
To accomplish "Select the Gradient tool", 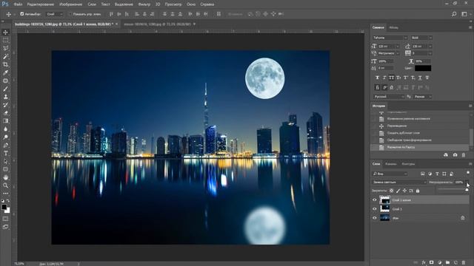I will pos(5,121).
